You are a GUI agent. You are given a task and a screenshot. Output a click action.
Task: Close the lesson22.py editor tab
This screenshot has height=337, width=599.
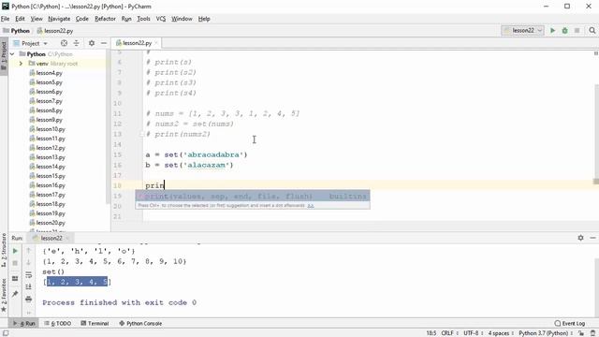[156, 43]
